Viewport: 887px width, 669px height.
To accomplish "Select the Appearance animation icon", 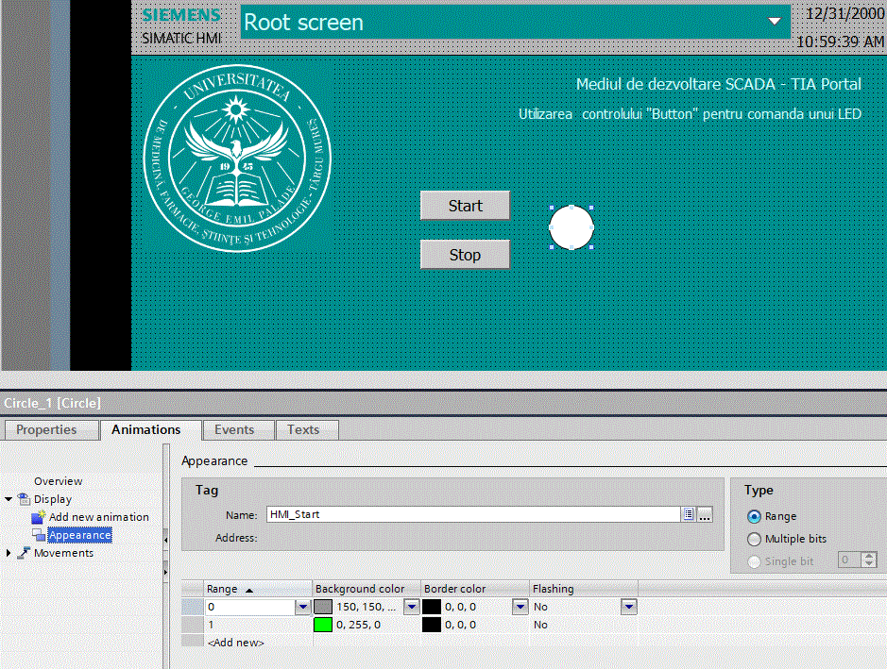I will tap(38, 535).
